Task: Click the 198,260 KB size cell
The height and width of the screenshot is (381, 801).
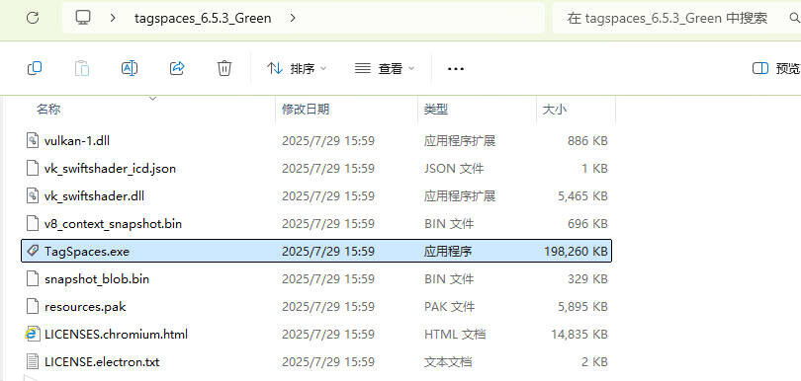Action: click(576, 252)
